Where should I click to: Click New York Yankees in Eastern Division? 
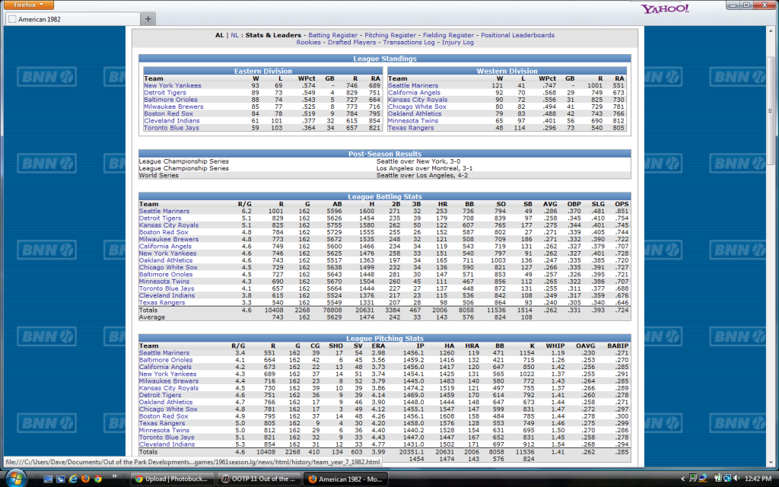(x=173, y=85)
